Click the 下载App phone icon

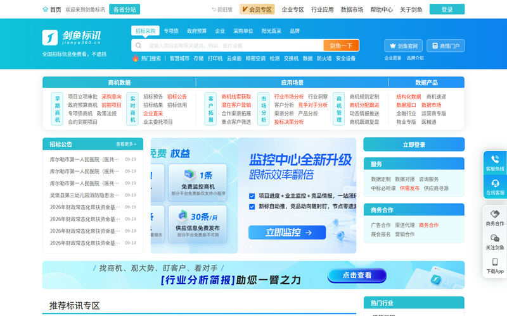pyautogui.click(x=495, y=262)
